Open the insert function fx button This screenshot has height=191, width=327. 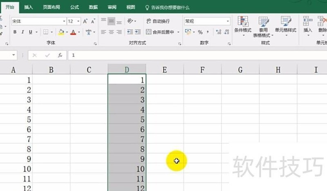pyautogui.click(x=60, y=55)
